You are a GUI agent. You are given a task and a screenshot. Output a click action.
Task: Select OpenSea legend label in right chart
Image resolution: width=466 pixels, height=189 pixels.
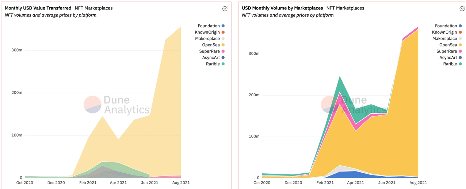448,45
